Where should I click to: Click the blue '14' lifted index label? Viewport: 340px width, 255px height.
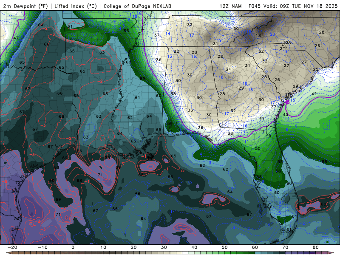[167, 34]
